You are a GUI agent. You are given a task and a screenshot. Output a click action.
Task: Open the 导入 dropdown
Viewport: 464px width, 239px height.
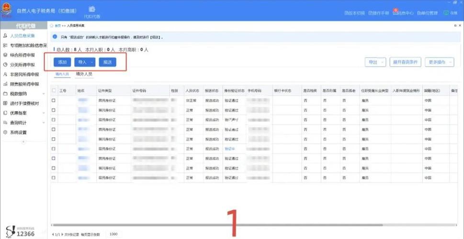click(85, 62)
